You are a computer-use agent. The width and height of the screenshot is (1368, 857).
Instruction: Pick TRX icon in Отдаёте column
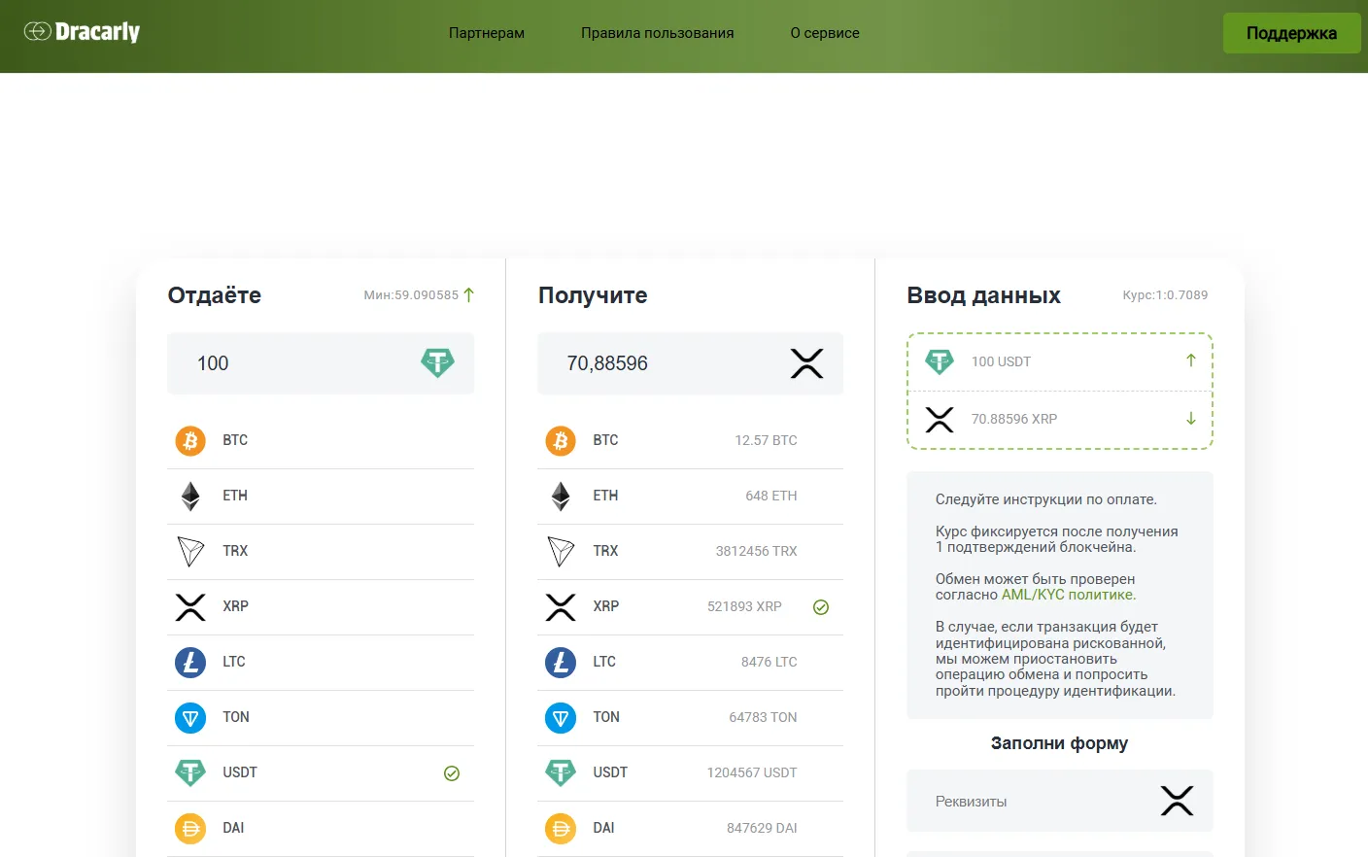pyautogui.click(x=190, y=552)
